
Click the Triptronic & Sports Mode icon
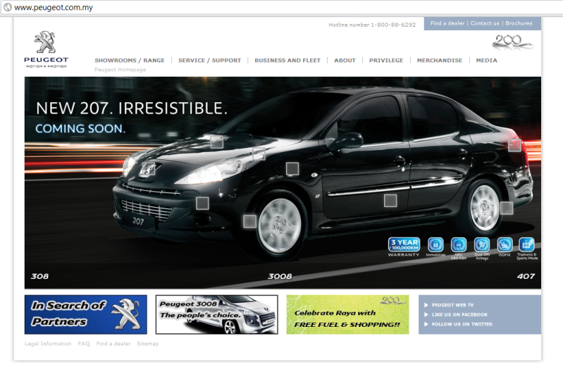coord(527,245)
